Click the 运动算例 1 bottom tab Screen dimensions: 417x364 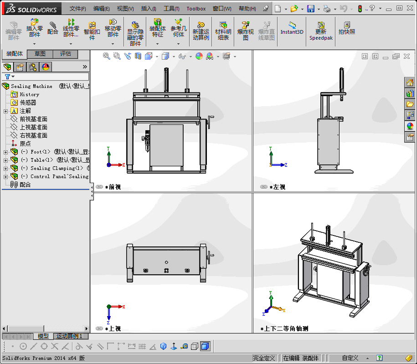[69, 336]
